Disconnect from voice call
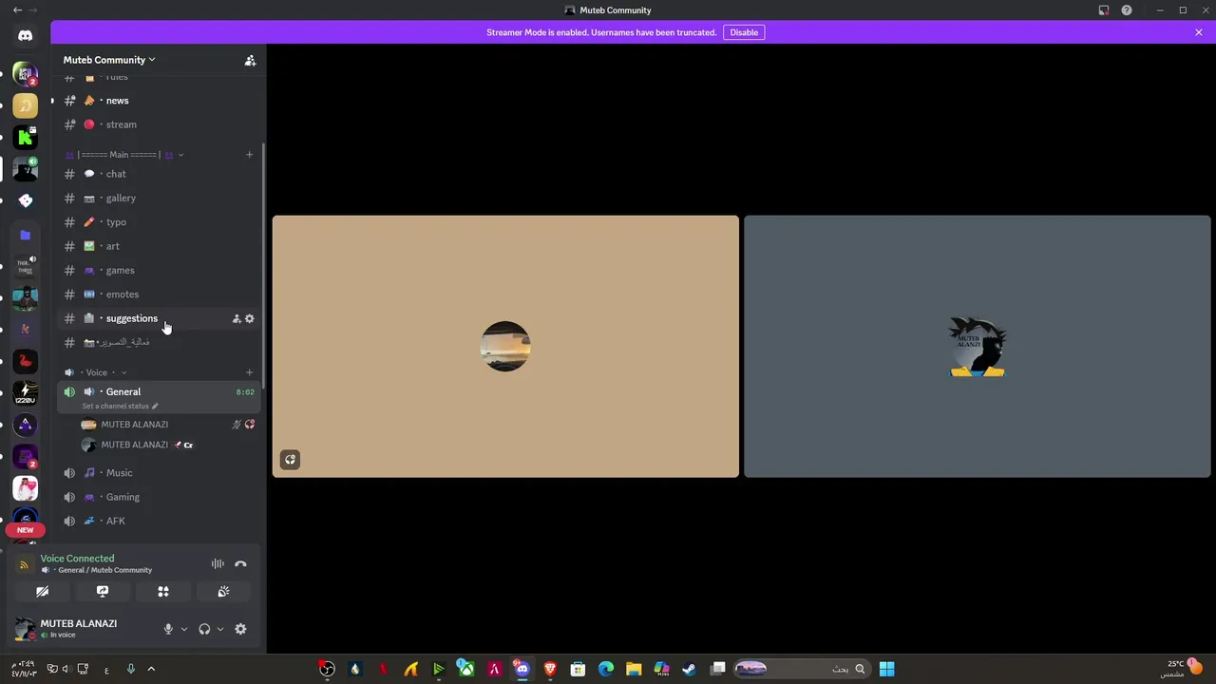Image resolution: width=1216 pixels, height=684 pixels. point(240,564)
